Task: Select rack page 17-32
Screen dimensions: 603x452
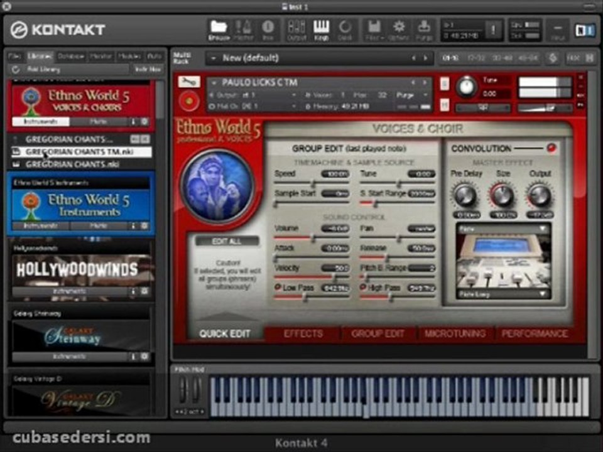Action: (x=475, y=58)
